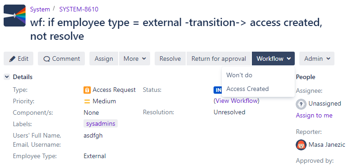Click the System project avatar icon
Screen dimensions: 355x165
tap(15, 16)
